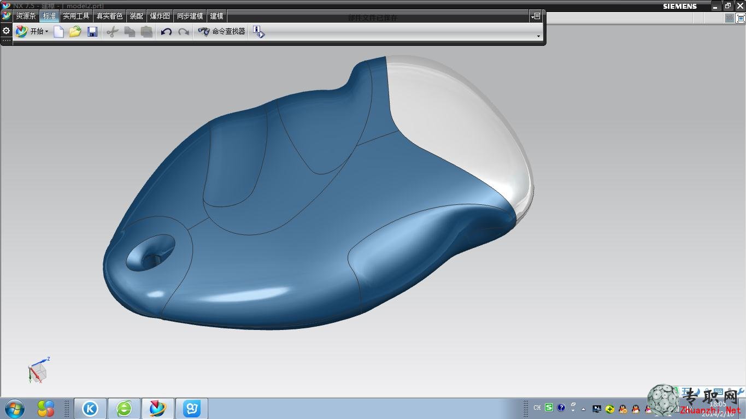Switch to the 装配 tab

tap(136, 16)
